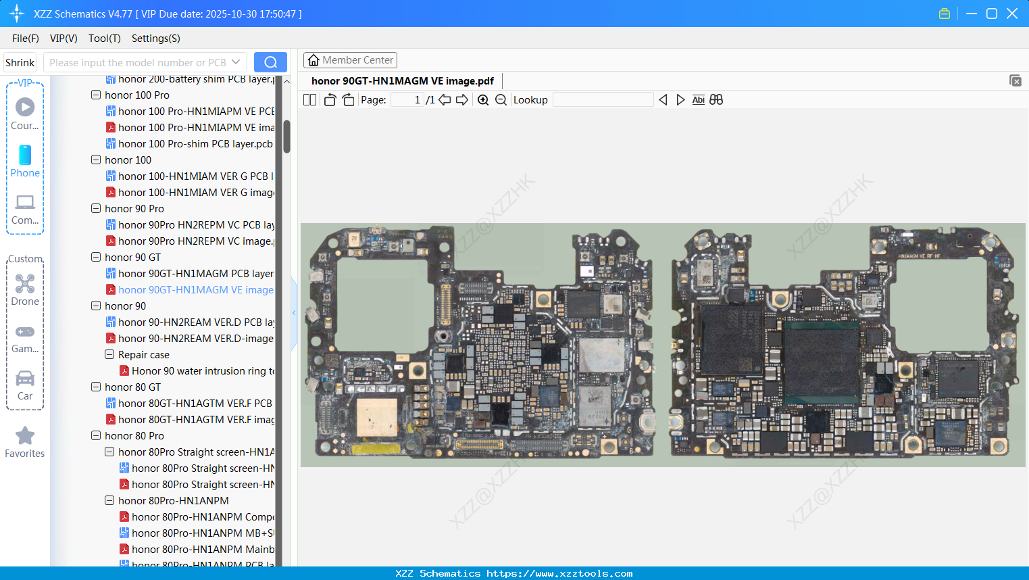This screenshot has width=1029, height=580.
Task: Open the File menu
Action: point(26,39)
